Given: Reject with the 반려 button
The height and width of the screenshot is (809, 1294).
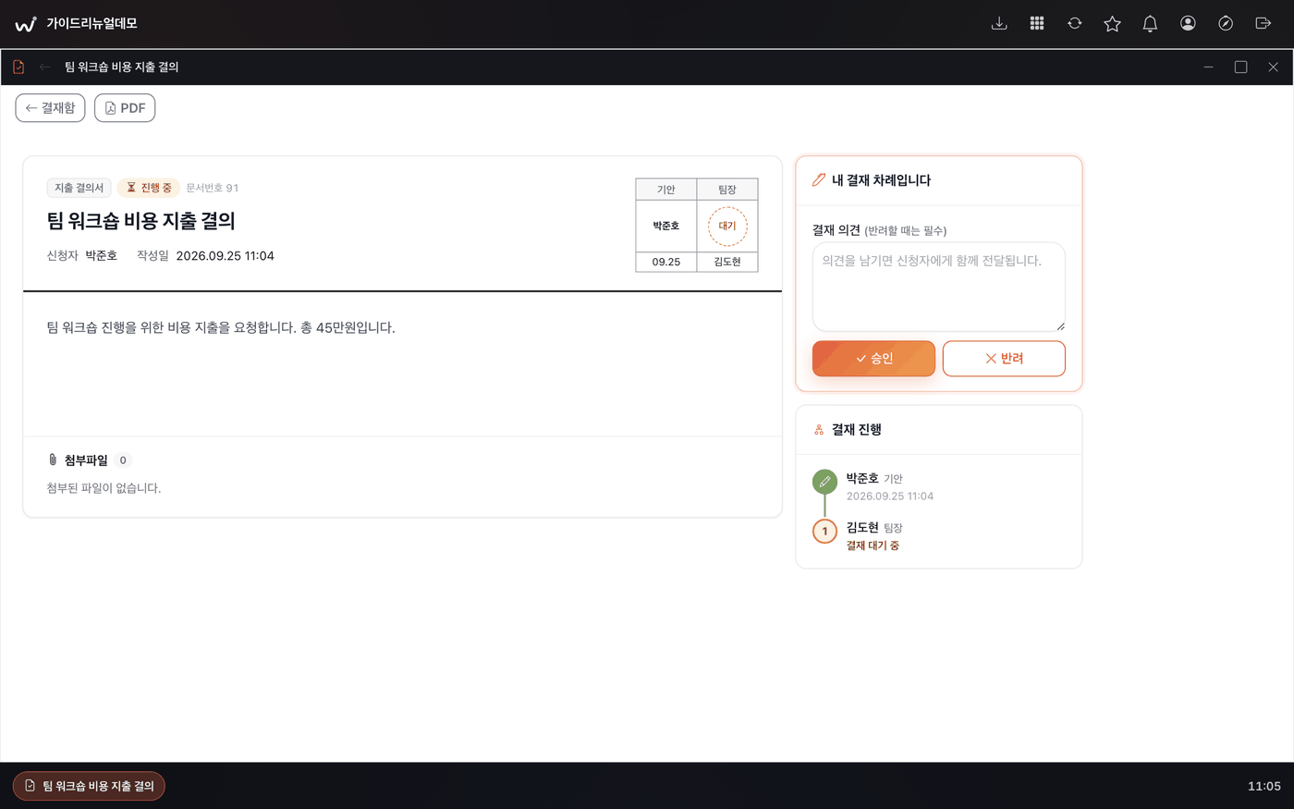Looking at the screenshot, I should click(1004, 359).
